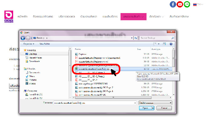This screenshot has height=123, width=206.
Task: Sort files by the Item type column header
Action: [x=156, y=49]
